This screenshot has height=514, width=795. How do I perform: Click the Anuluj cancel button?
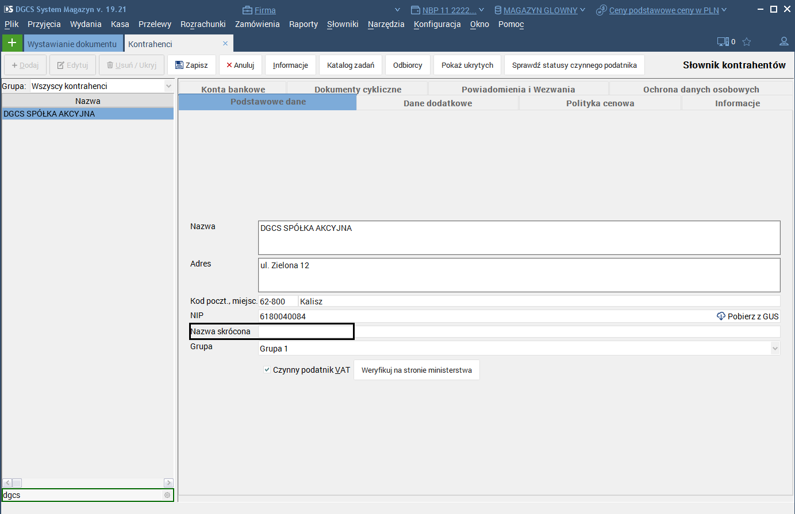pyautogui.click(x=240, y=65)
